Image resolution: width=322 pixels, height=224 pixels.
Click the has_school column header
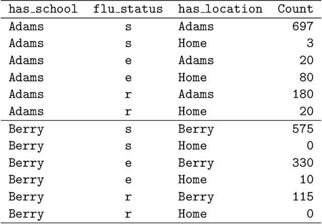(44, 9)
